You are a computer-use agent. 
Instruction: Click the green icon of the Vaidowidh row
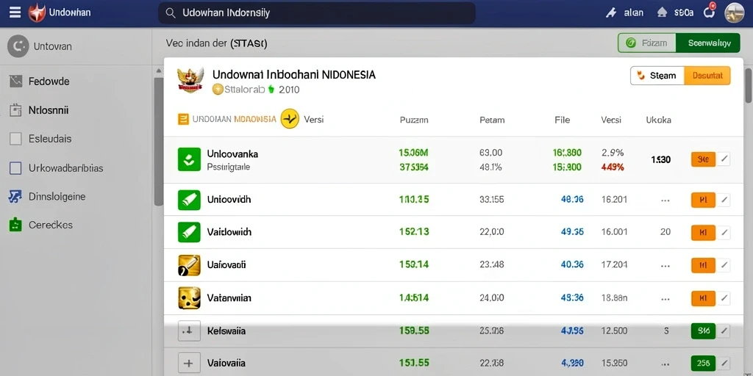[189, 232]
